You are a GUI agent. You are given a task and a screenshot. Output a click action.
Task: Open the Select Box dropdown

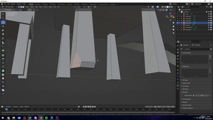click(36, 10)
